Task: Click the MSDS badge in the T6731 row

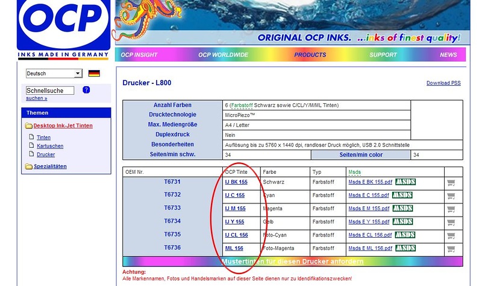Action: click(405, 182)
